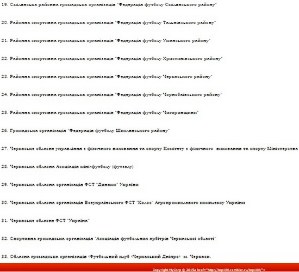
Task: Click item 29 ФСТ "Динамо" України
Action: (70, 185)
